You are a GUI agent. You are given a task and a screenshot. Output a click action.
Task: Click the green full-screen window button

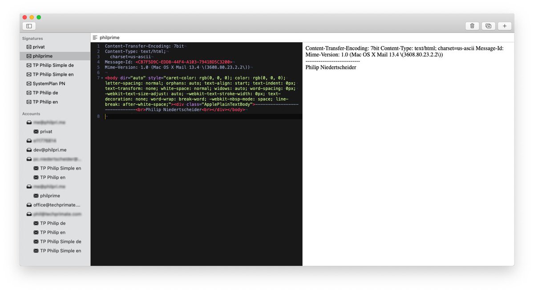pyautogui.click(x=39, y=17)
